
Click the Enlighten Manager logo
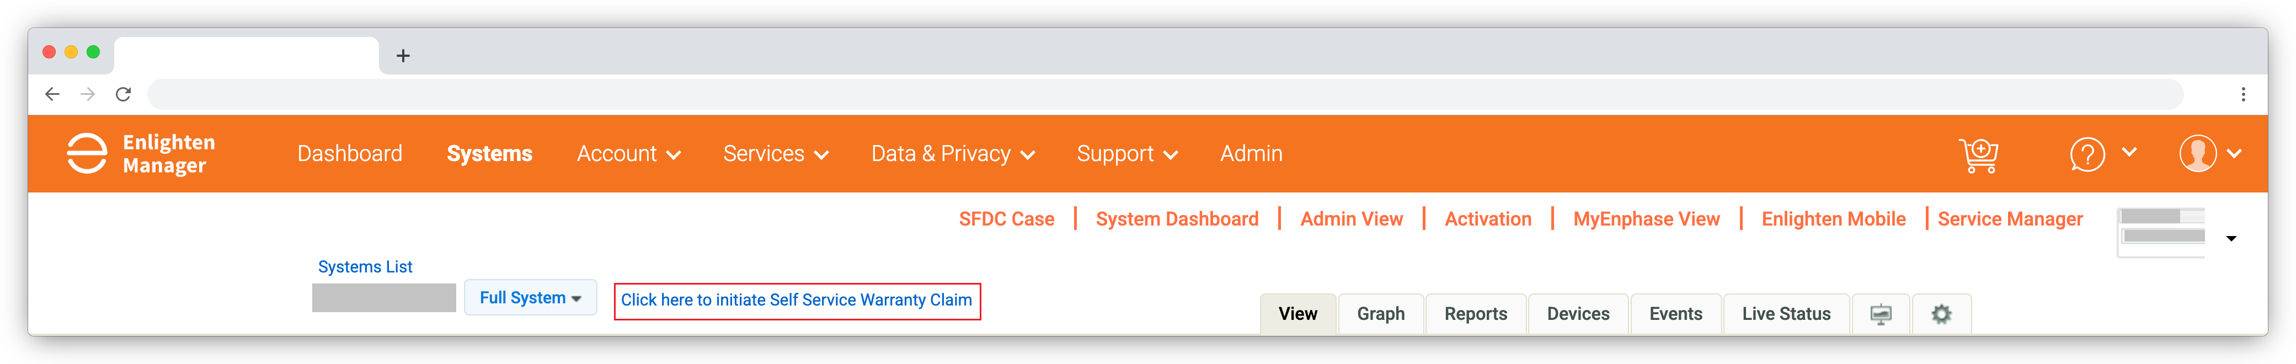coord(142,153)
